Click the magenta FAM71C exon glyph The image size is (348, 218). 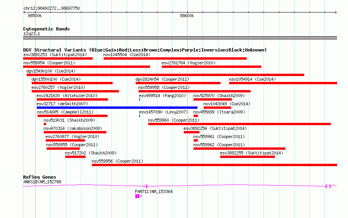[x=137, y=196]
